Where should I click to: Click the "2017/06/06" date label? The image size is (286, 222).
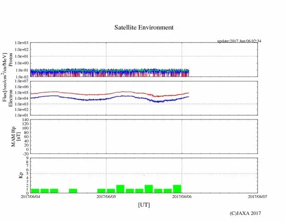(182, 196)
